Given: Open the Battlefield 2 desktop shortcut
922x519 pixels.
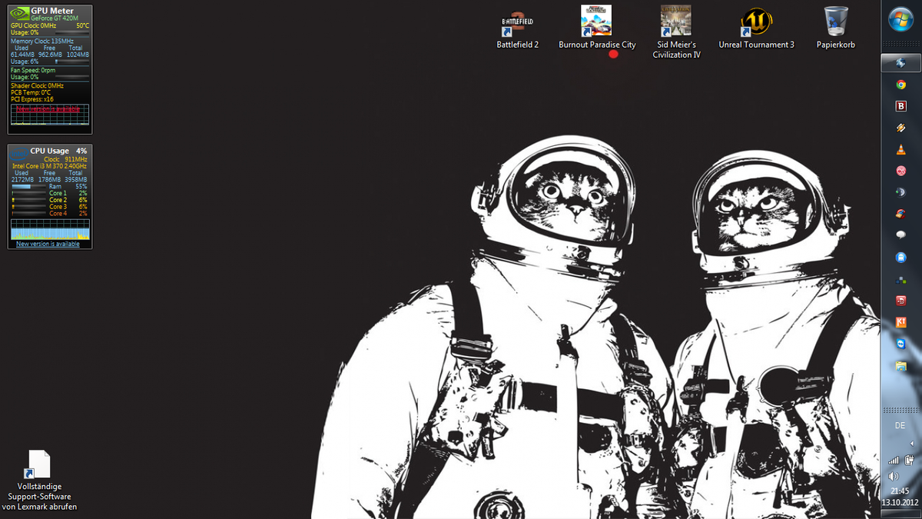Looking at the screenshot, I should [517, 28].
